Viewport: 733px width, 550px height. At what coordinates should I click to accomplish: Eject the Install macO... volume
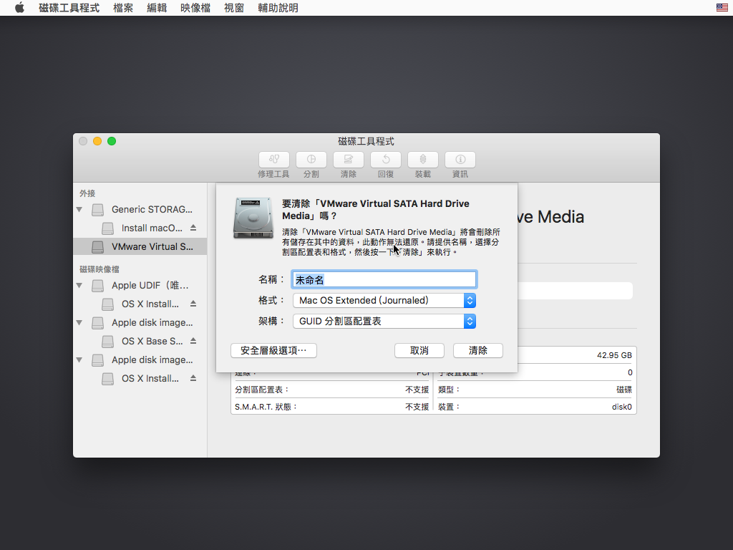193,228
